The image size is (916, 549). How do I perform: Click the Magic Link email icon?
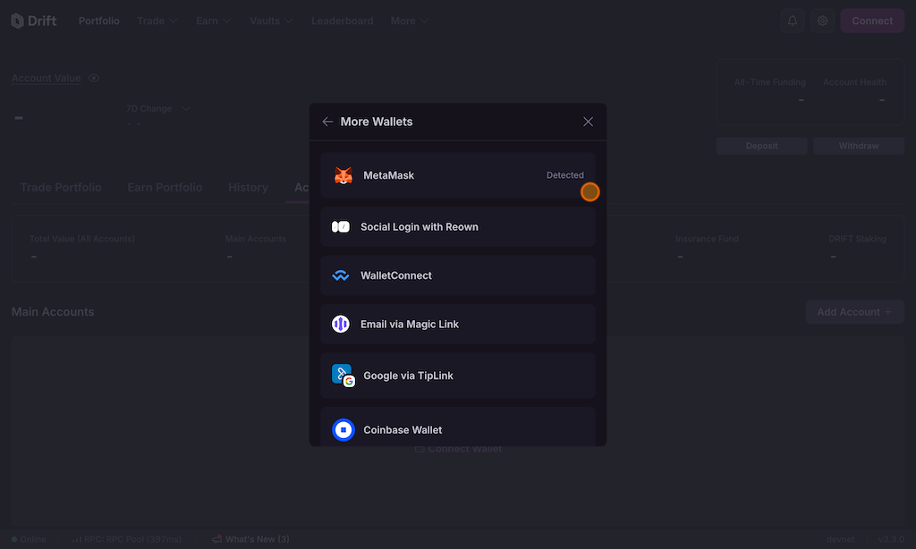tap(341, 325)
